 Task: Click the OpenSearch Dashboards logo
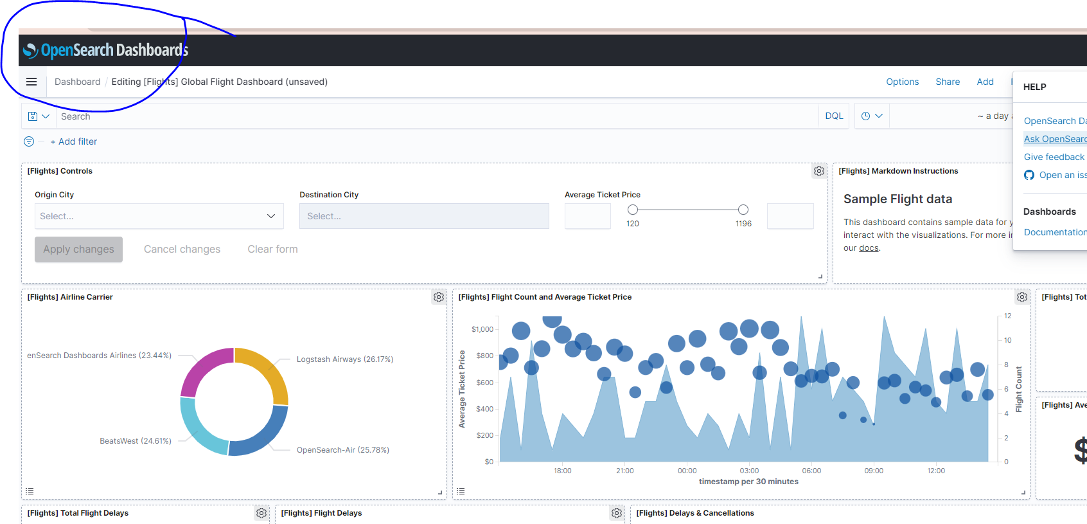105,50
